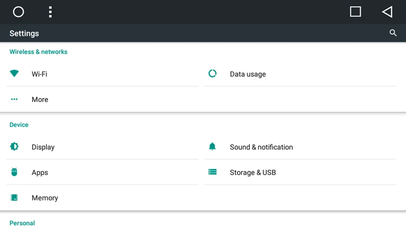Tap the circular home navigation icon
This screenshot has height=238, width=406.
[x=18, y=12]
